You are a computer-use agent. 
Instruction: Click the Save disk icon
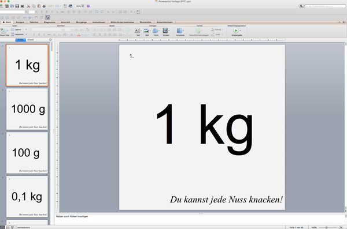point(17,6)
